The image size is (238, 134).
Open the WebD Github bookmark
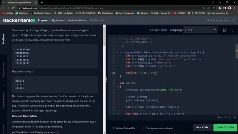[x=106, y=13]
